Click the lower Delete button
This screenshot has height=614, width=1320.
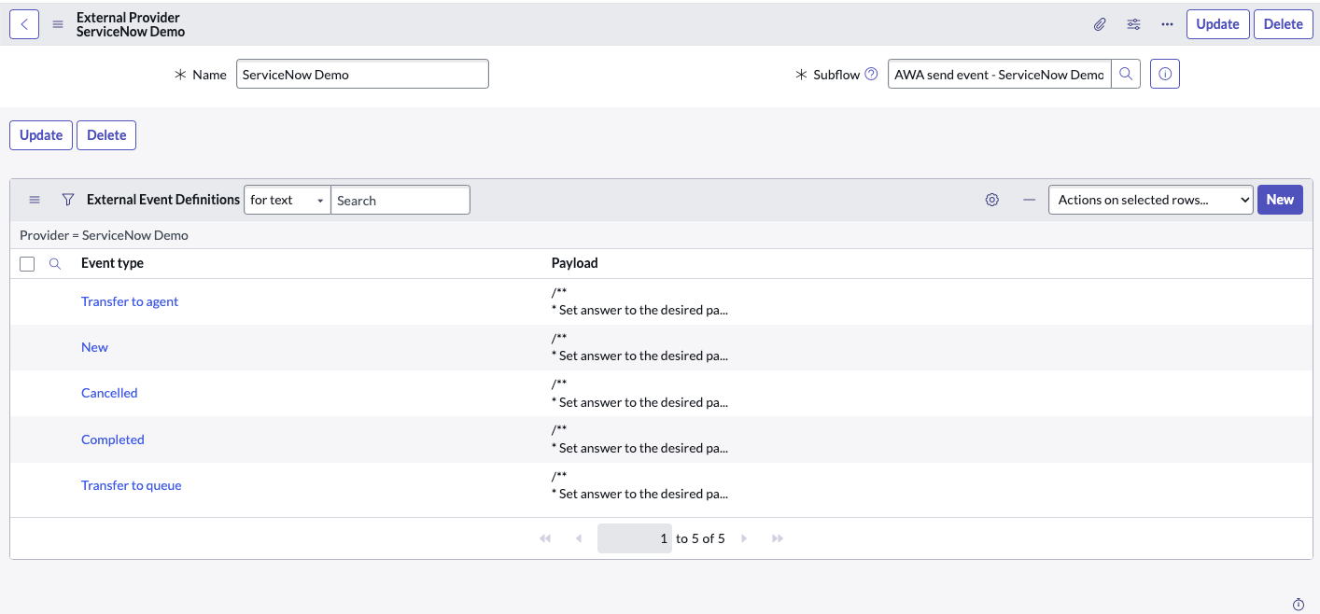click(106, 135)
